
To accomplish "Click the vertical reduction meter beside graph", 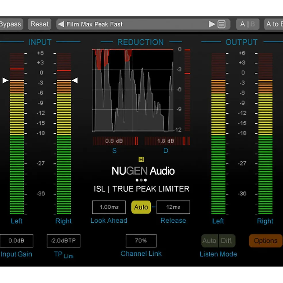I will [187, 90].
